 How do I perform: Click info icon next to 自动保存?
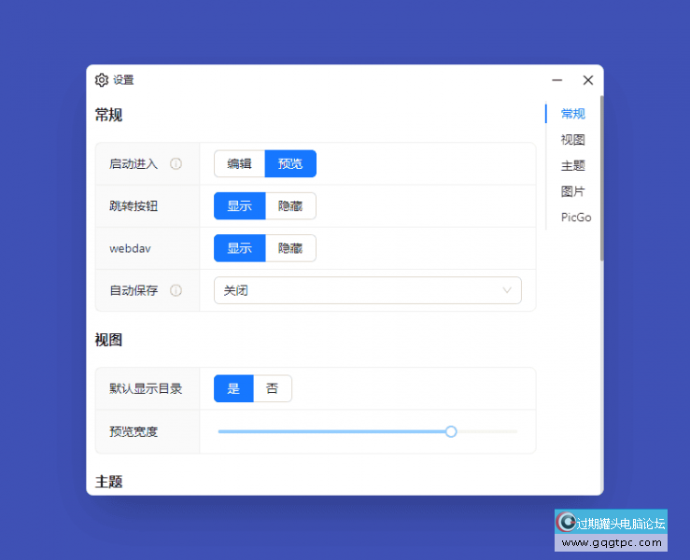176,290
